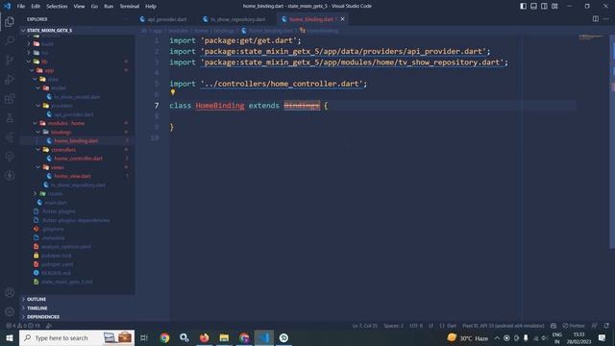Image resolution: width=615 pixels, height=346 pixels.
Task: Expand the TIMELINE section
Action: [x=77, y=308]
